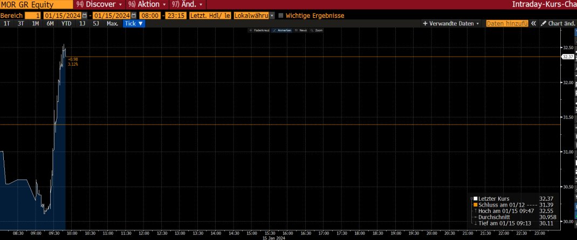Click the Tief value 30.11

[x=546, y=223]
